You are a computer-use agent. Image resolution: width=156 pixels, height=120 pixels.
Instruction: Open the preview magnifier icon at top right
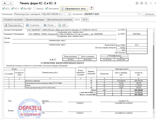146,3
